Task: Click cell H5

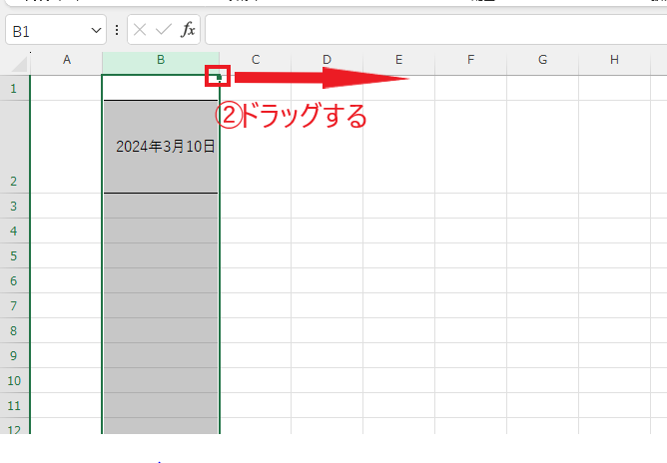Action: point(614,255)
